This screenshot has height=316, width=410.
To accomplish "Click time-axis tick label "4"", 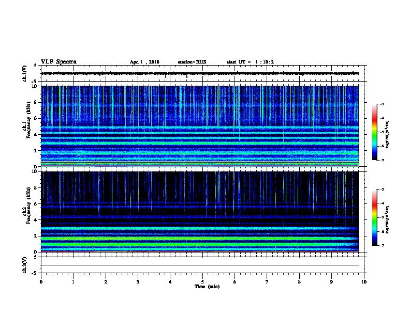I will pos(170,282).
